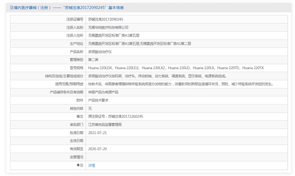Select registration number 苏械注准20172090245 value cell

[105, 19]
